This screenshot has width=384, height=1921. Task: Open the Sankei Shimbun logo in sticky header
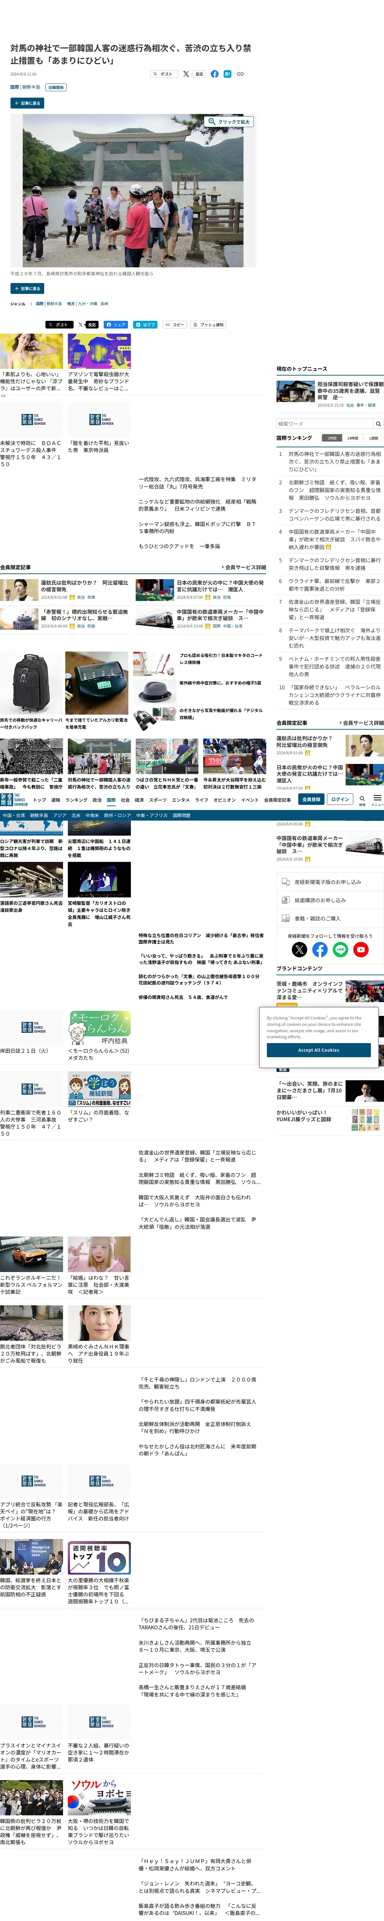tap(14, 799)
